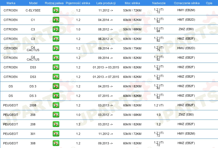Click the fuel icon in Peugeot 301 row

tap(56, 134)
